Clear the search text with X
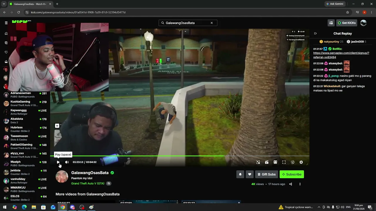Image resolution: width=376 pixels, height=211 pixels. (x=211, y=23)
